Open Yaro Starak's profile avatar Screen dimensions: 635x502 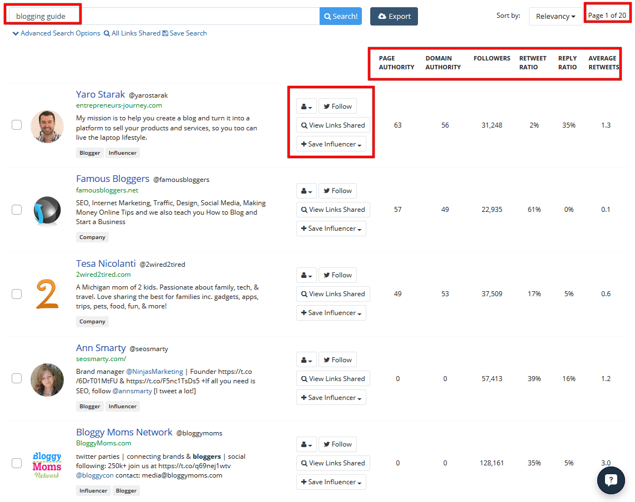click(x=47, y=126)
